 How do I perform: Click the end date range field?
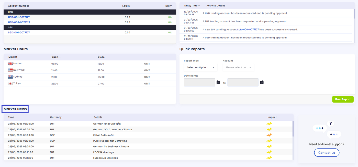click(x=243, y=82)
